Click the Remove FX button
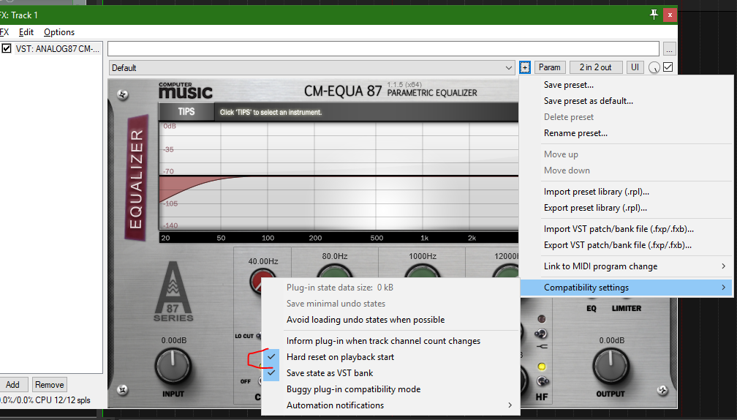The image size is (737, 420). (x=50, y=384)
